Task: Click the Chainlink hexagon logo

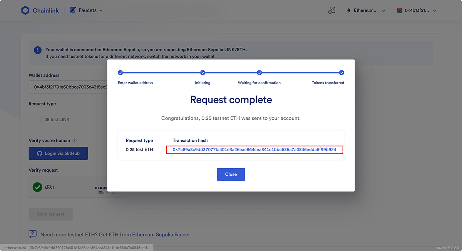Action: (25, 10)
